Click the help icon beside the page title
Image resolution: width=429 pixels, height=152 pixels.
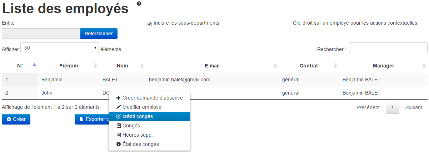(x=139, y=4)
